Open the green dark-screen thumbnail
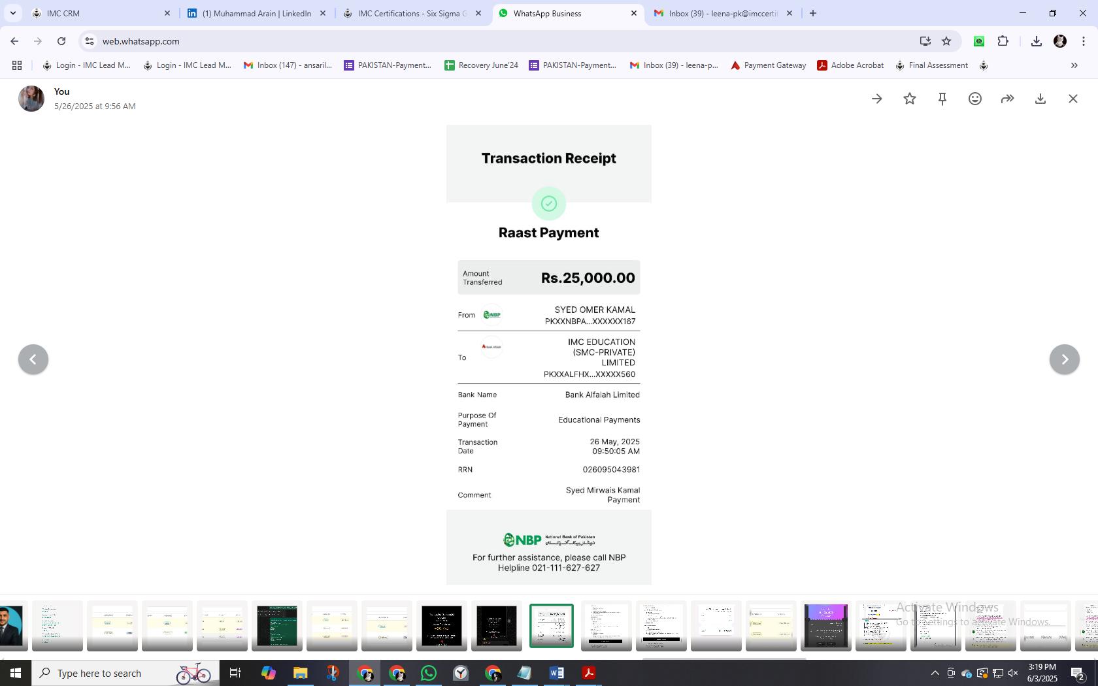This screenshot has width=1098, height=686. point(277,626)
